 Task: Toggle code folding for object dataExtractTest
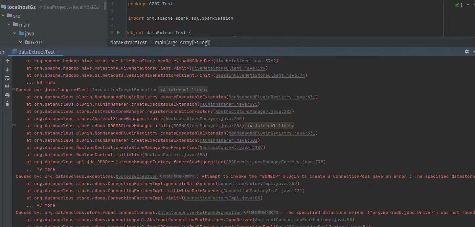[x=126, y=32]
